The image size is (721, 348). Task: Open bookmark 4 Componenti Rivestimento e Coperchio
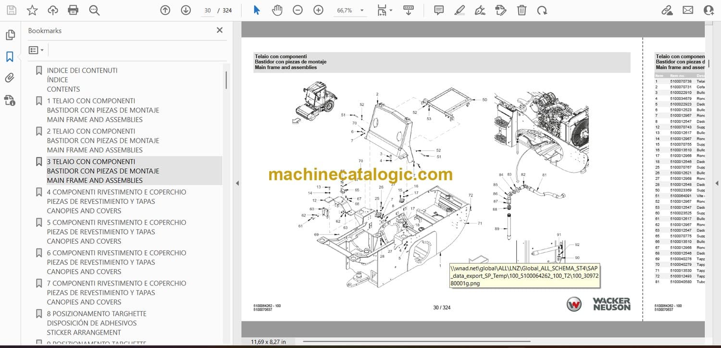(116, 192)
